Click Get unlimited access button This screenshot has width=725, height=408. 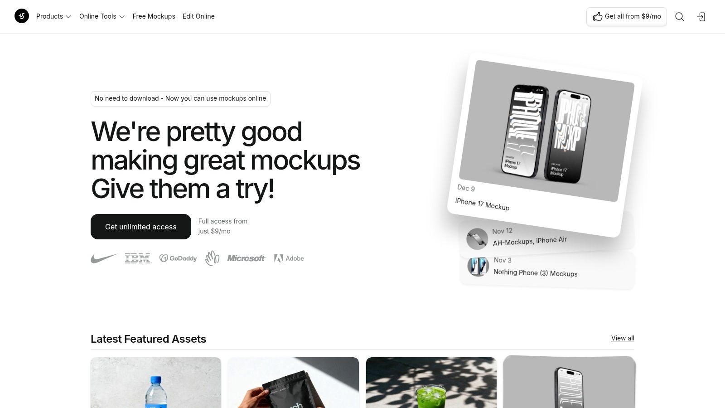[141, 227]
